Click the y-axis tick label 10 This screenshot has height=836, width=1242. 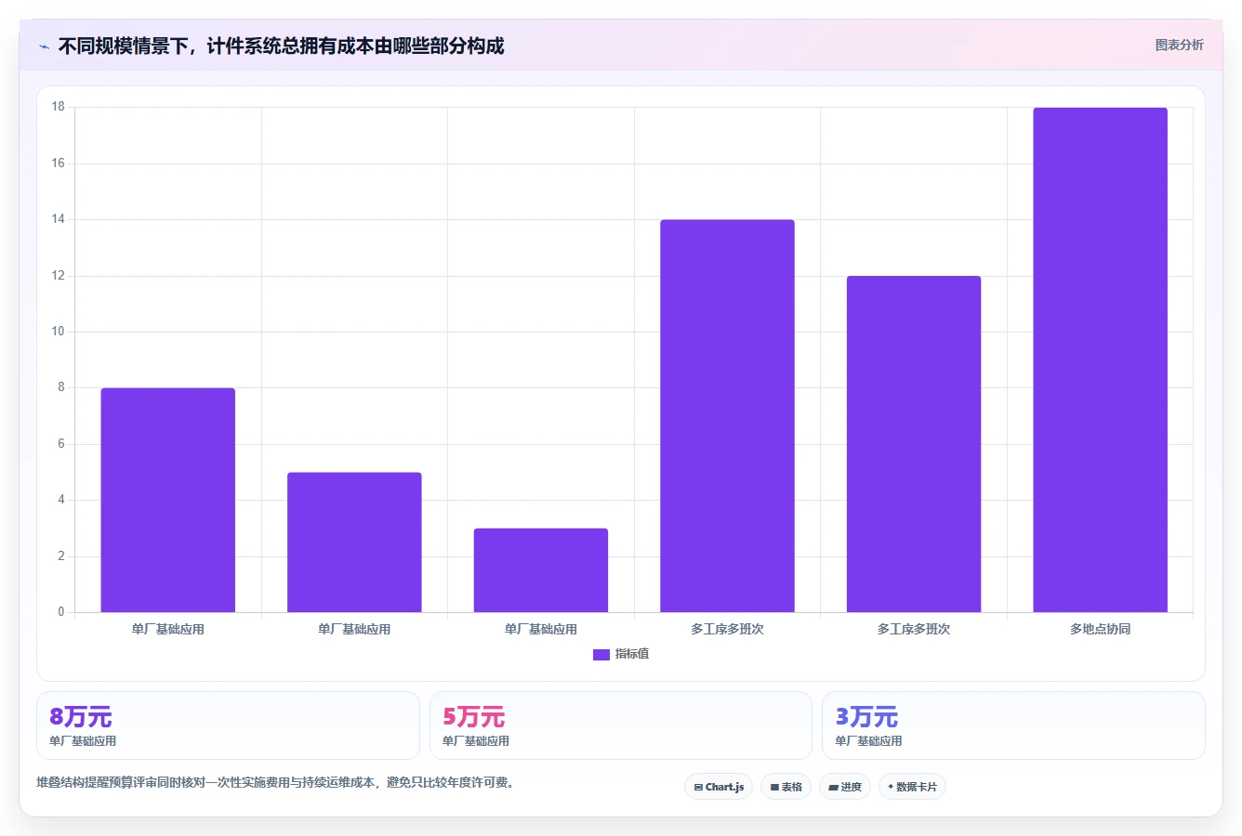coord(59,332)
